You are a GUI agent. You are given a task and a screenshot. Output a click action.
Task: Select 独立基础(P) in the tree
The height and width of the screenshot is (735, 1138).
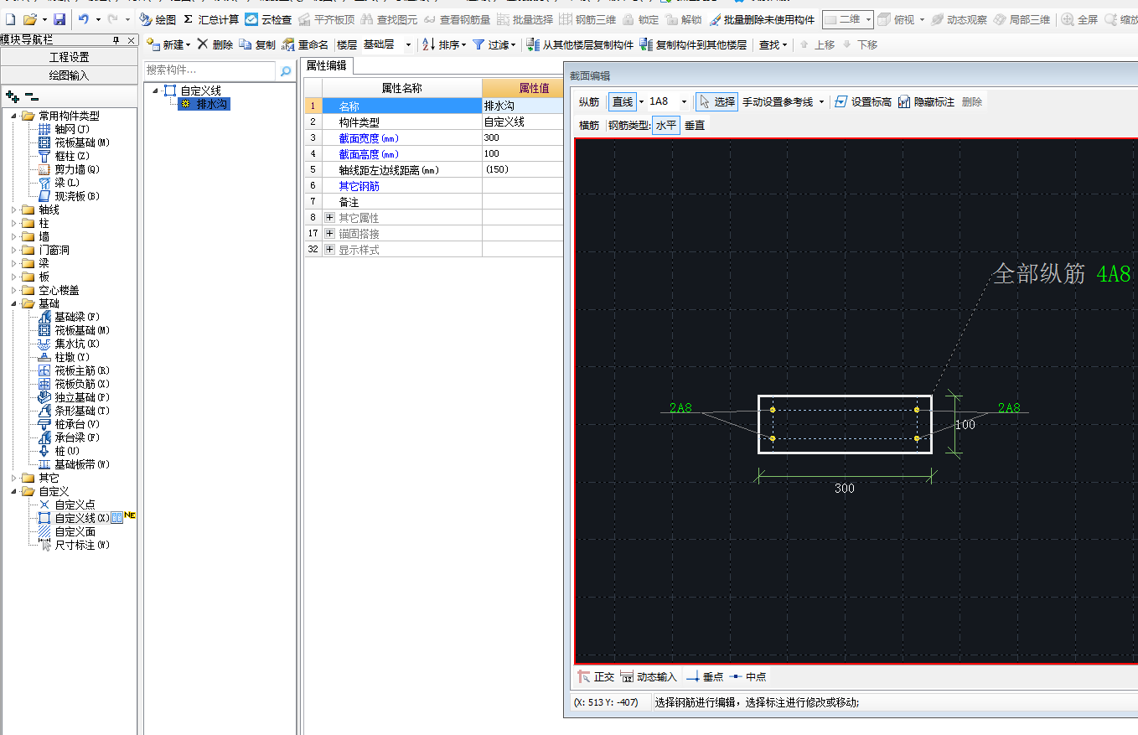click(x=74, y=397)
